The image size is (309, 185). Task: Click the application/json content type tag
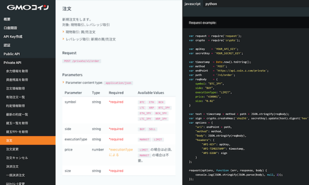point(118,83)
